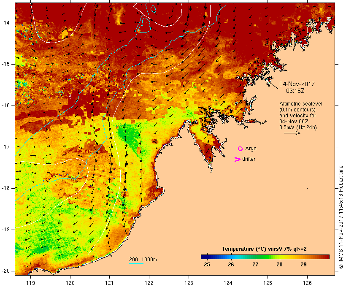
Task: Click the 29 value on temperature scale
Action: [303, 264]
